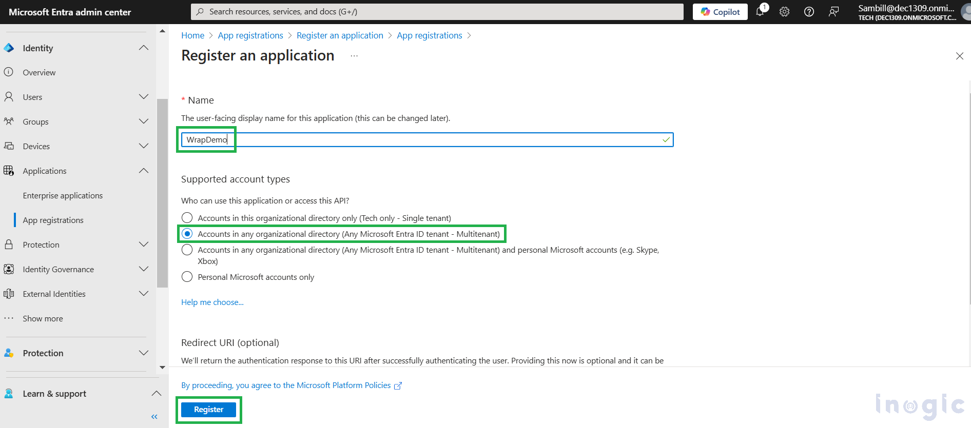Expand the Identity Governance chevron

(x=144, y=269)
